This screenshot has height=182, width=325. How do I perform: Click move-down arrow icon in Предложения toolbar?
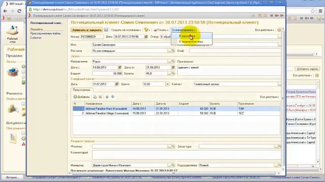113,97
